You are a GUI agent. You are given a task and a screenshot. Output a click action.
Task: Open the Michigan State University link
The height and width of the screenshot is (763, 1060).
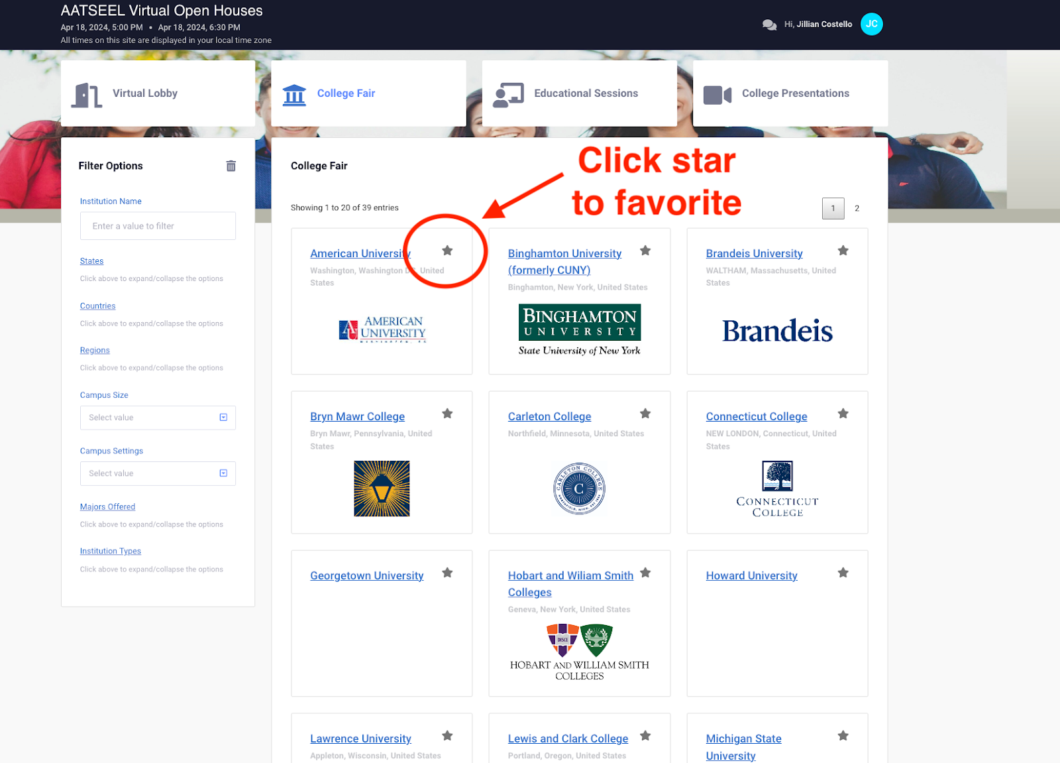[x=743, y=747]
